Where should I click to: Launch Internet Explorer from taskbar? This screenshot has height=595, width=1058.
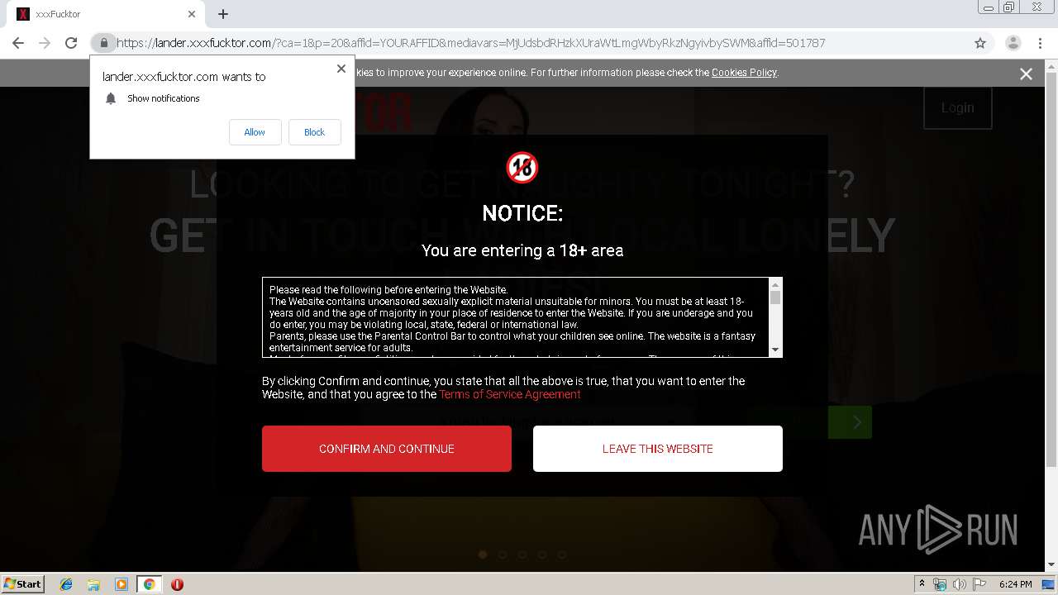point(66,584)
